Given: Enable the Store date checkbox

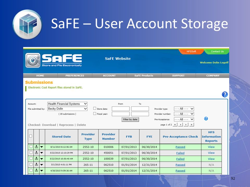Looking at the screenshot, I should (95, 109).
